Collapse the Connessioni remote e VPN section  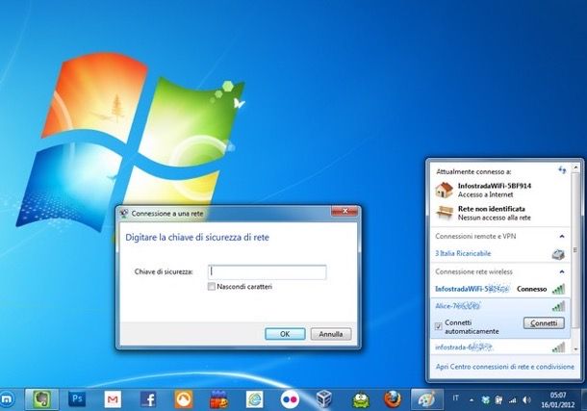(x=562, y=236)
